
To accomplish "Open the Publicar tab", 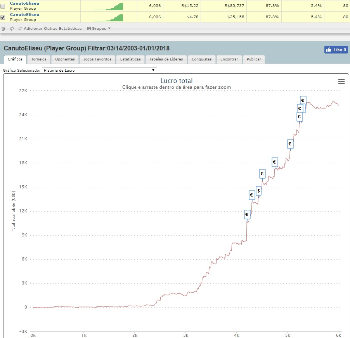I will pos(254,59).
